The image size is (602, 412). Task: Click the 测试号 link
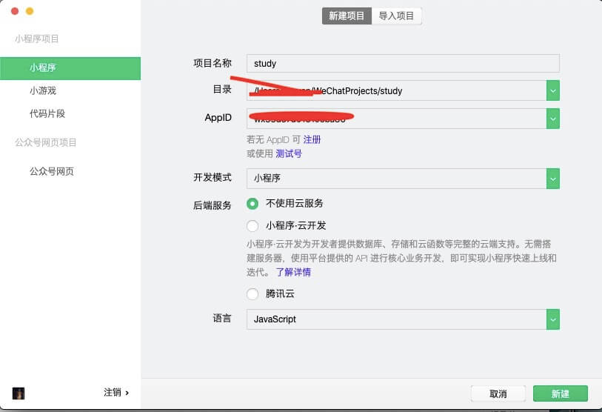click(289, 153)
